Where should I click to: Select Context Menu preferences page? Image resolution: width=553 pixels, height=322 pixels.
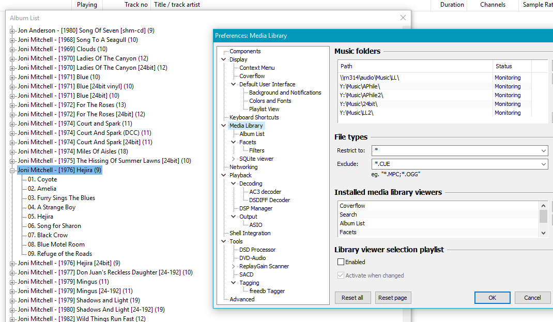point(257,68)
